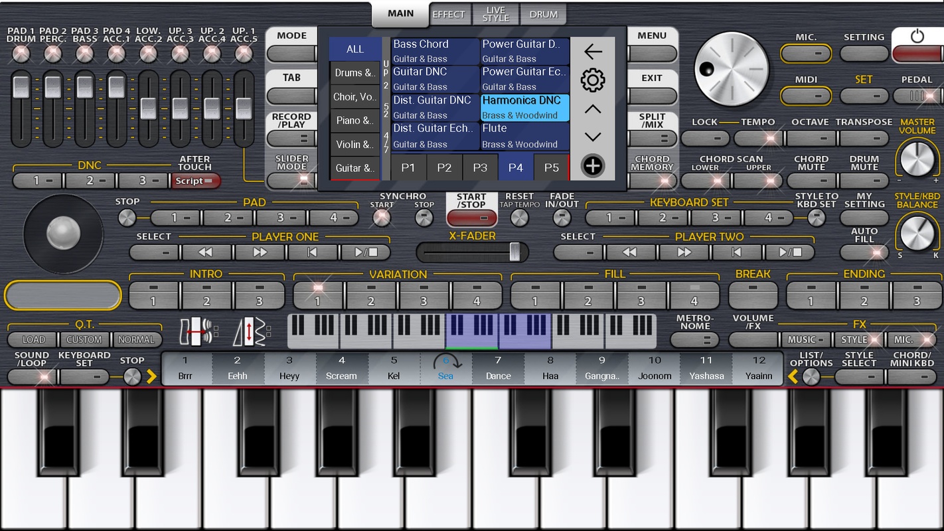
Task: Click the back arrow in the sound display
Action: (592, 52)
